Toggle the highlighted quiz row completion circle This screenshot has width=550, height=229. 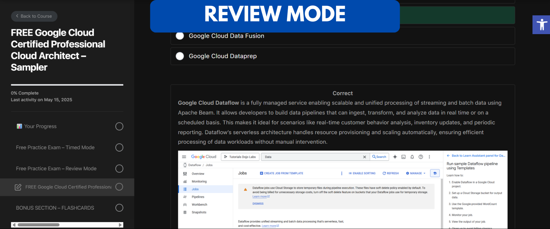119,187
